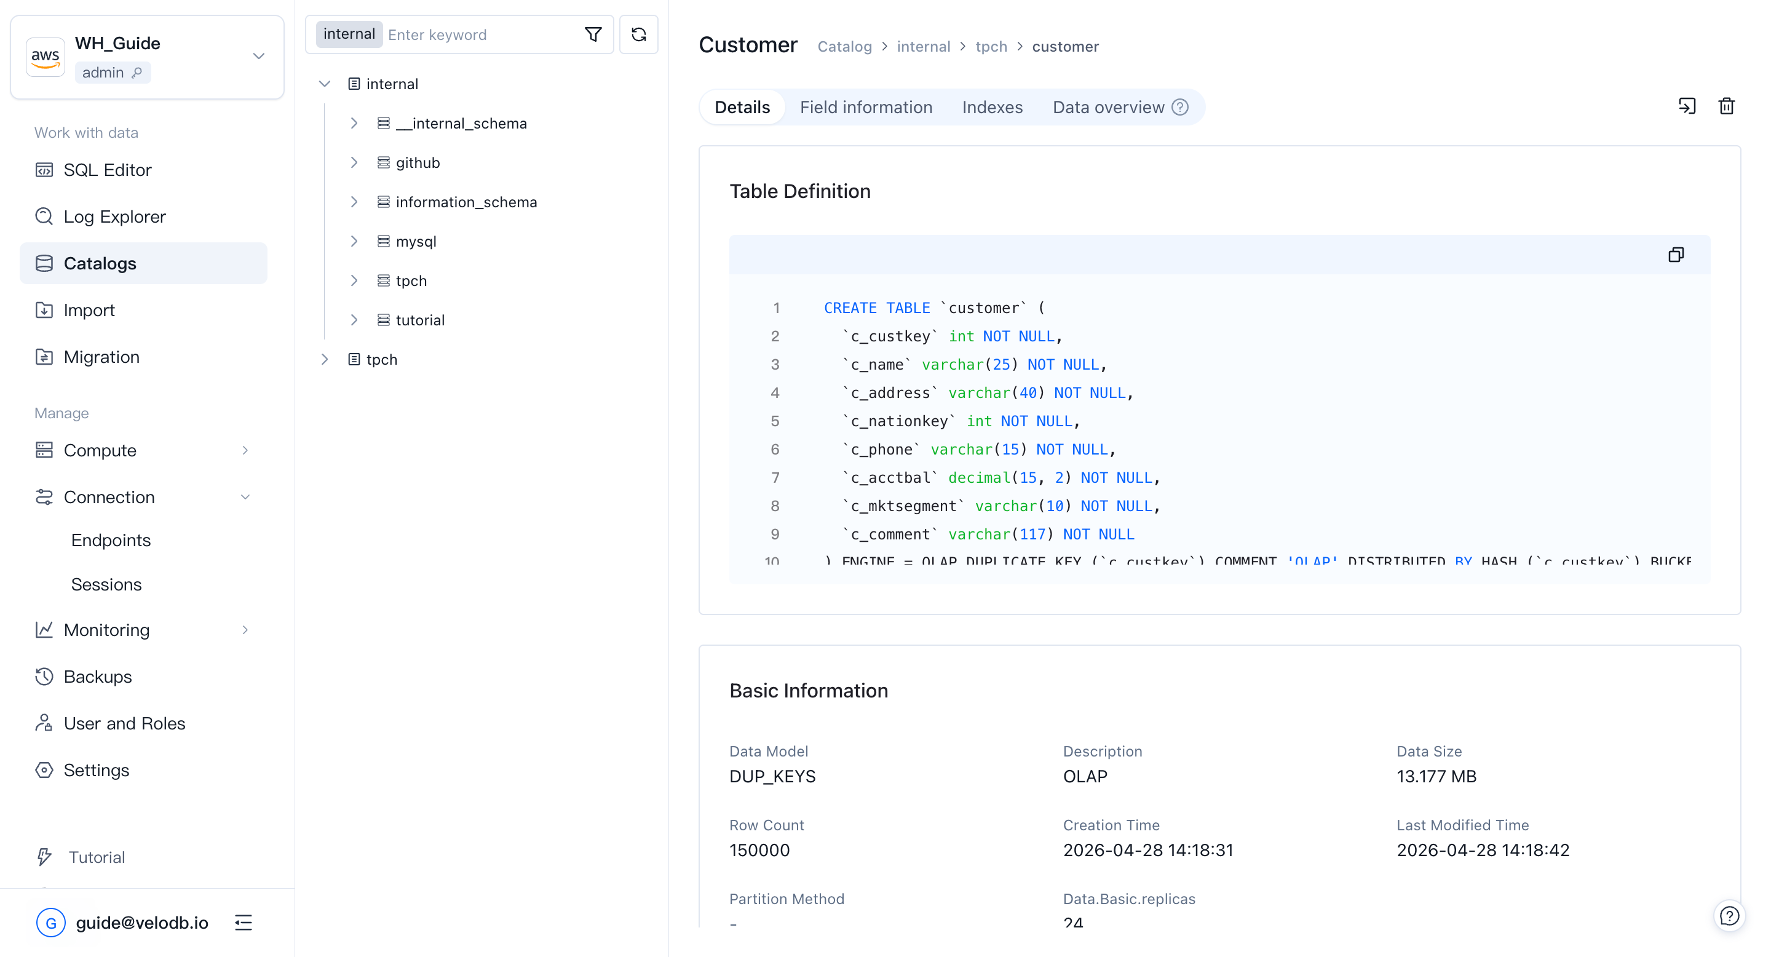The width and height of the screenshot is (1771, 957).
Task: Open the Log Explorer
Action: pos(114,216)
